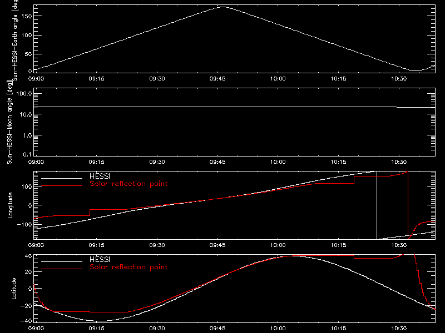The height and width of the screenshot is (333, 445).
Task: Click the Earth angle curve peak near 09:45
Action: (224, 7)
